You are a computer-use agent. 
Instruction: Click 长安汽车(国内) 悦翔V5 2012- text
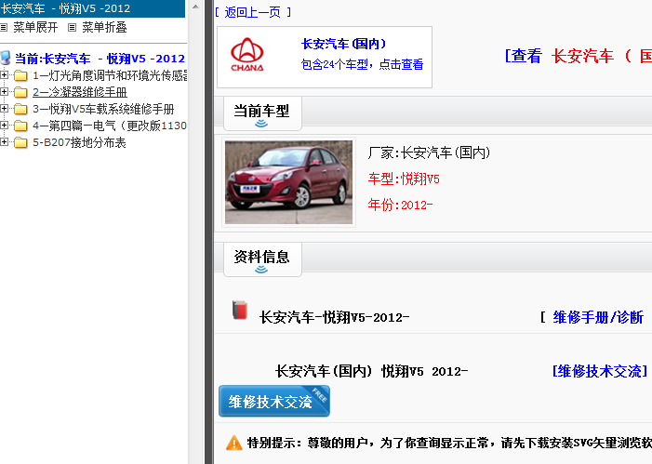click(x=371, y=371)
